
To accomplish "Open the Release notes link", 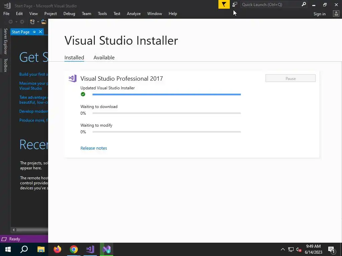I will coord(94,148).
